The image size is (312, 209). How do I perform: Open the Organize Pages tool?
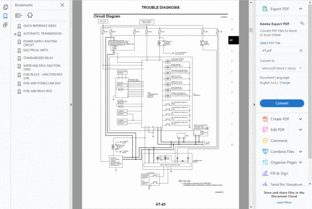(x=280, y=162)
